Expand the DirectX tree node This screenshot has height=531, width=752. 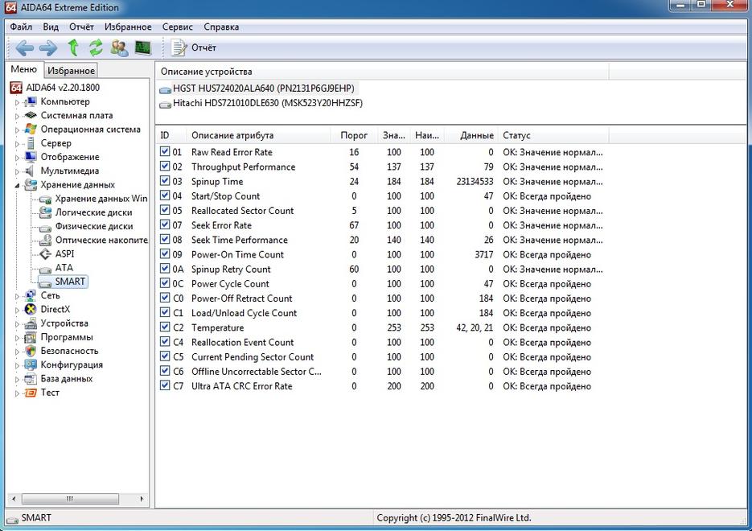tap(17, 311)
